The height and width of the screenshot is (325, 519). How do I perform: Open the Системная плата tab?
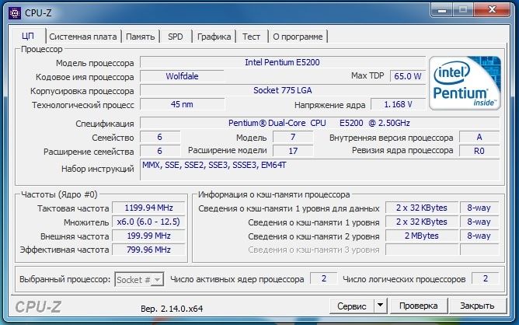pos(83,37)
